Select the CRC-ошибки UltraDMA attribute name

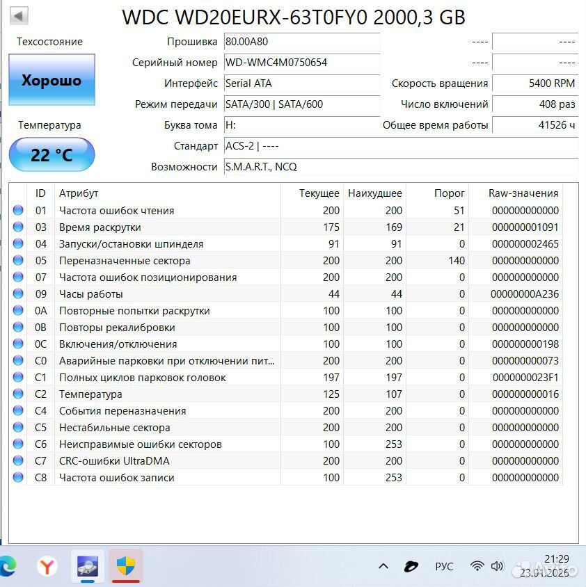(x=114, y=461)
